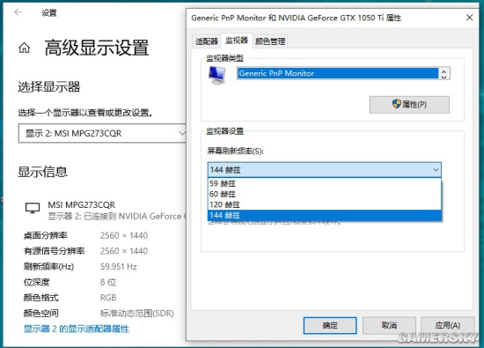Click the 桌面分辨率 value 2560 × 1440
484x348 pixels.
124,235
